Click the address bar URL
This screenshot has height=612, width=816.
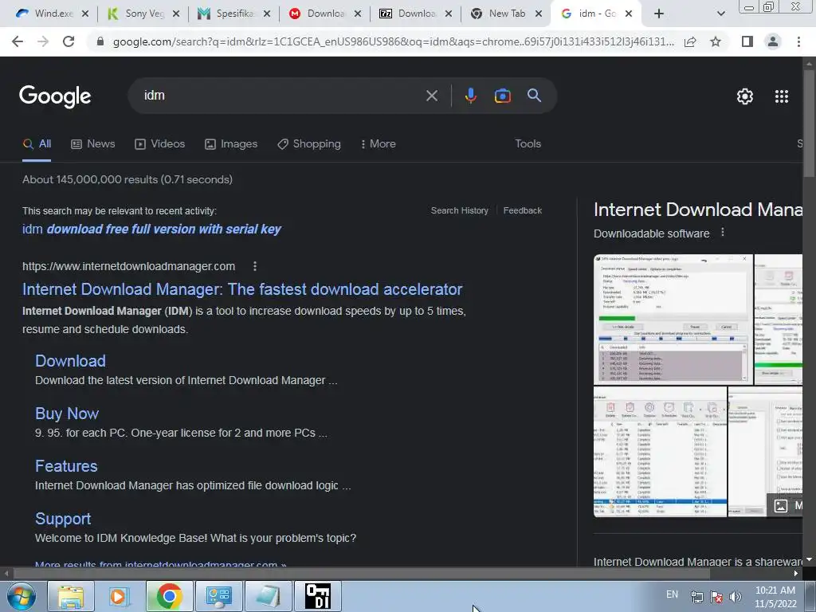point(393,41)
